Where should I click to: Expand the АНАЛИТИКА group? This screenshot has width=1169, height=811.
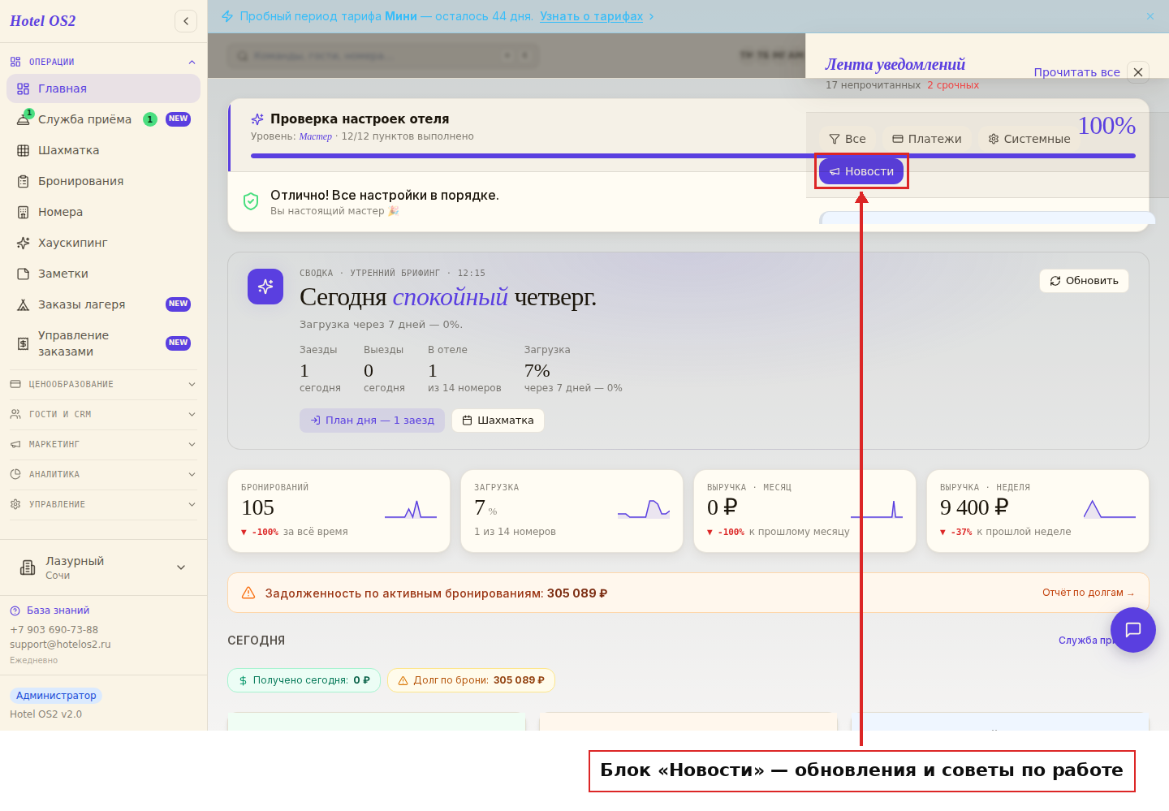coord(103,474)
